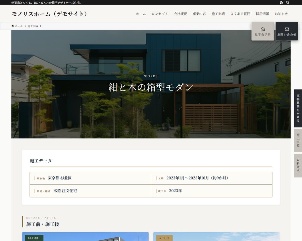This screenshot has width=302, height=241.
Task: Open the 採用情報 menu item
Action: tap(262, 14)
